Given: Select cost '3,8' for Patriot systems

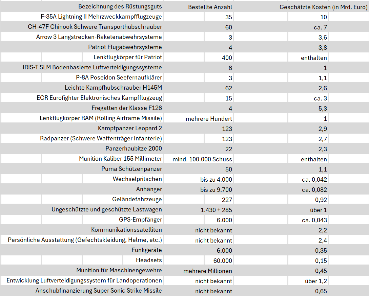Looking at the screenshot, I should click(323, 47).
